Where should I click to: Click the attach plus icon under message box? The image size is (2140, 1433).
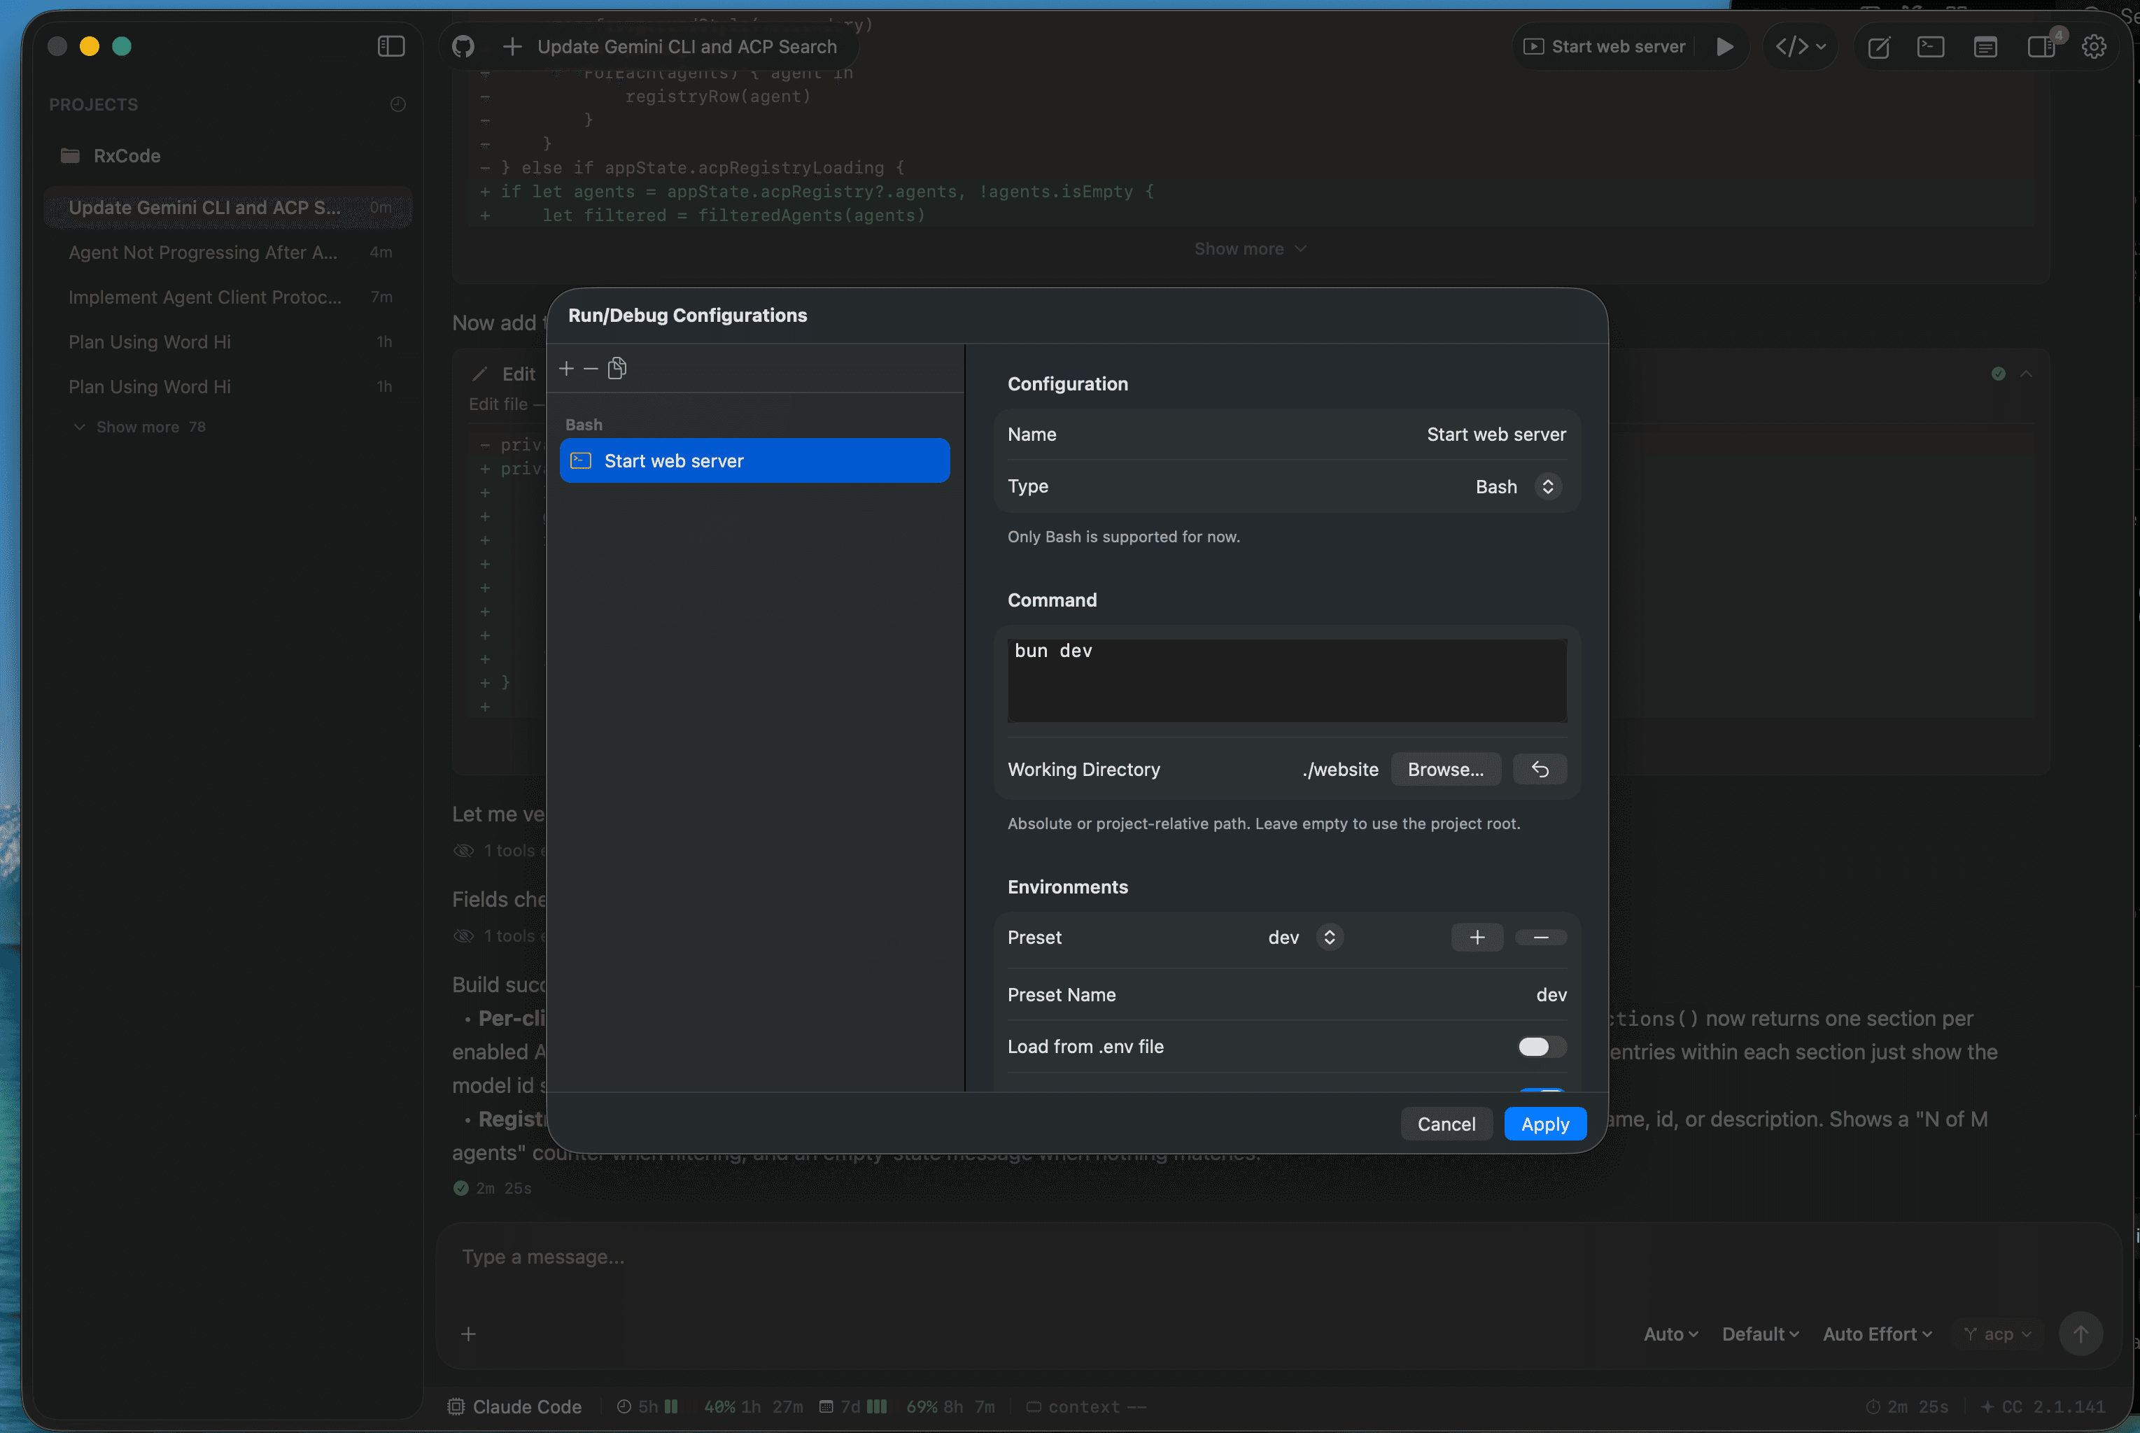[x=468, y=1334]
